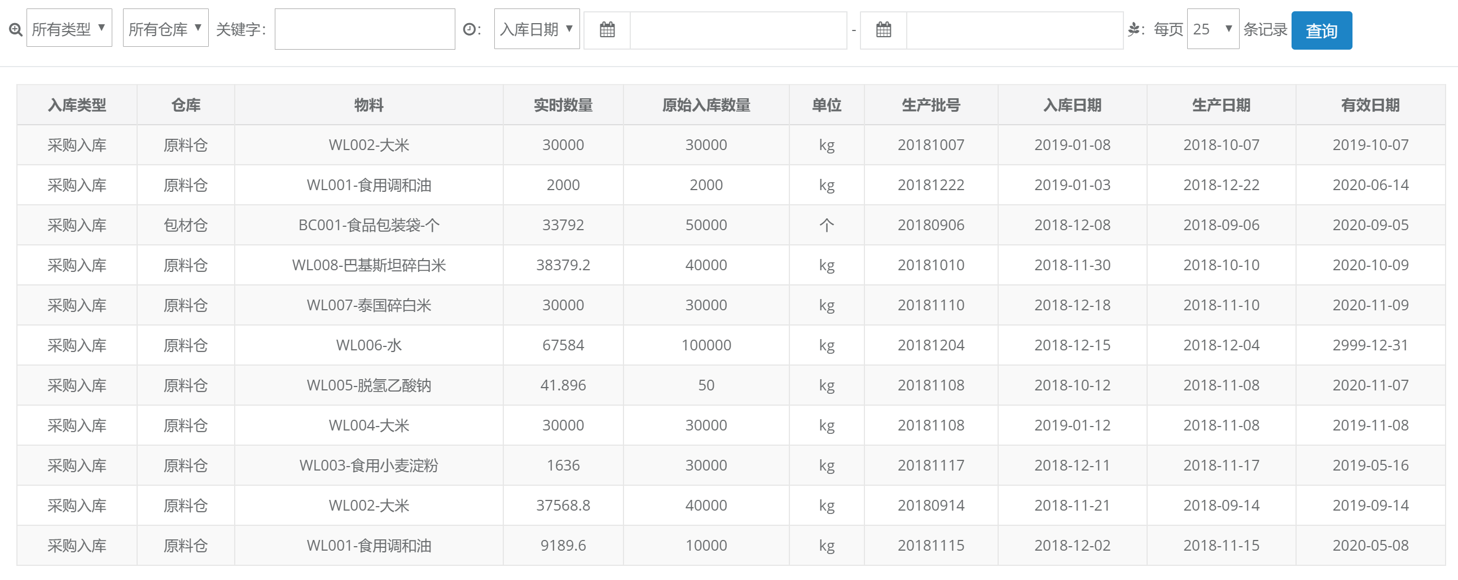Open the 25 records per page dropdown
The height and width of the screenshot is (580, 1458).
(x=1213, y=29)
